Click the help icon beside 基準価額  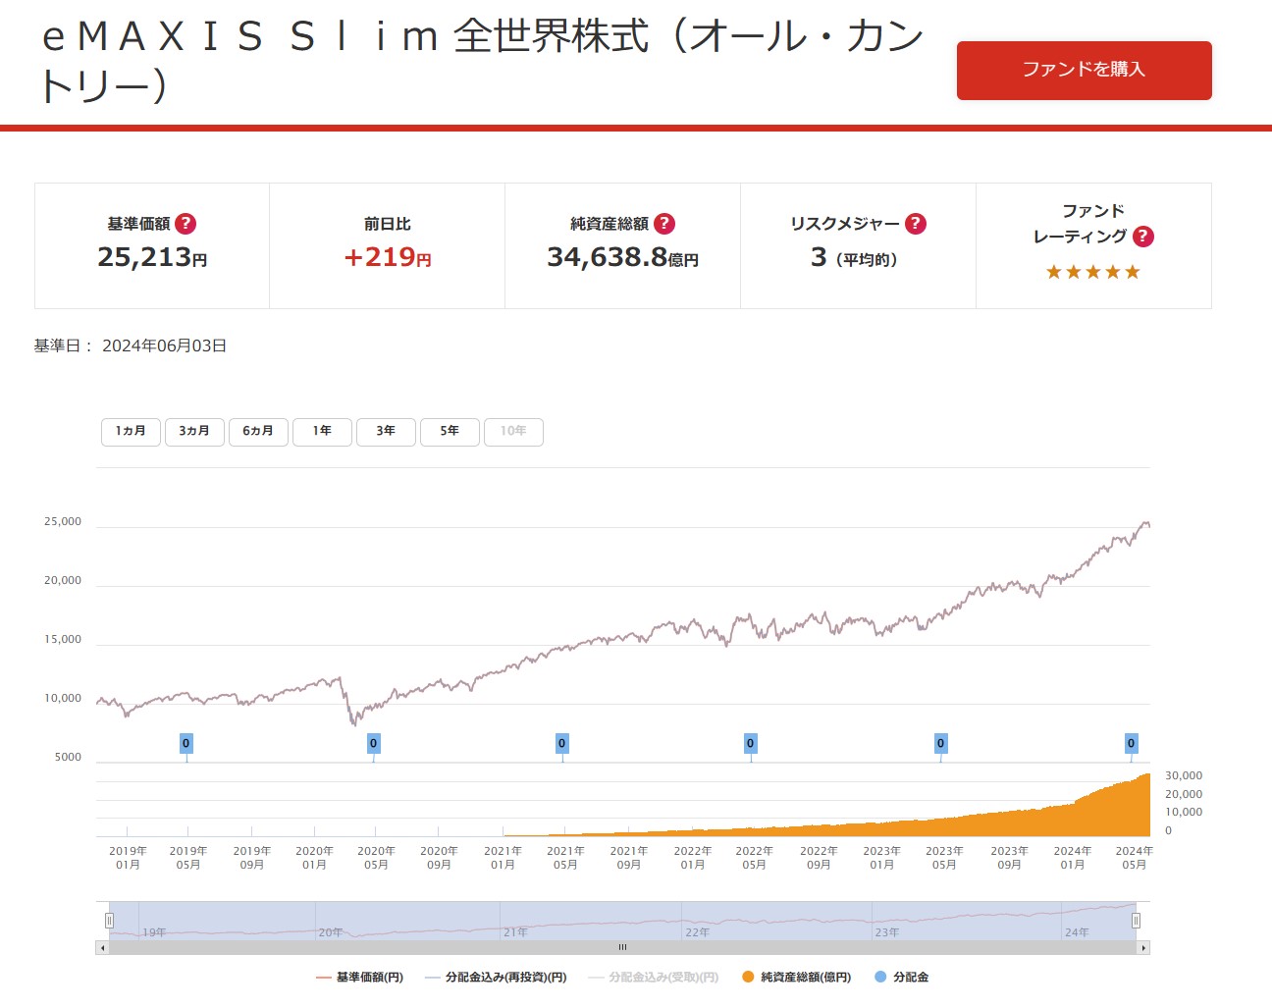tap(185, 224)
